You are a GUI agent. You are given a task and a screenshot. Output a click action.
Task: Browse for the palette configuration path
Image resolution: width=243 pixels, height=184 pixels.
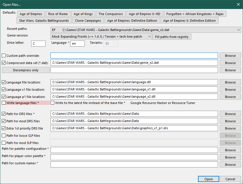[230, 150]
